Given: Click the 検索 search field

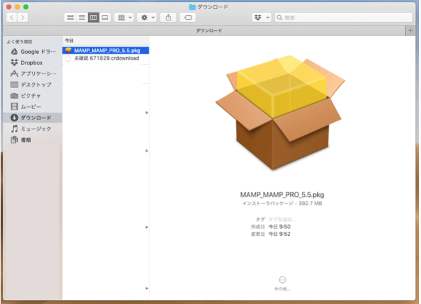Looking at the screenshot, I should [x=343, y=18].
